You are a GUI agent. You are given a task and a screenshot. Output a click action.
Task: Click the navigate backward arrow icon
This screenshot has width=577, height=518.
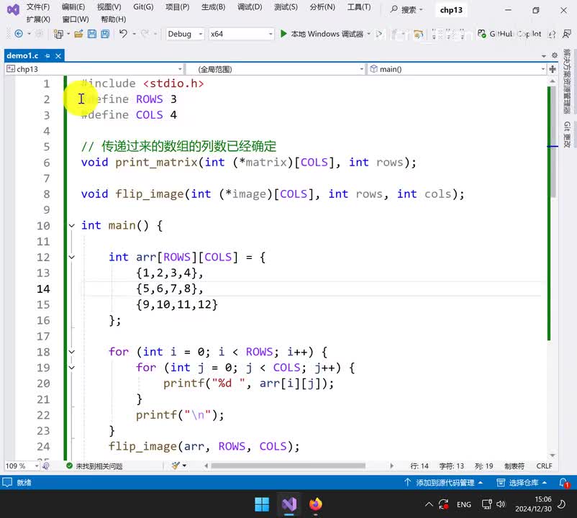pos(19,34)
